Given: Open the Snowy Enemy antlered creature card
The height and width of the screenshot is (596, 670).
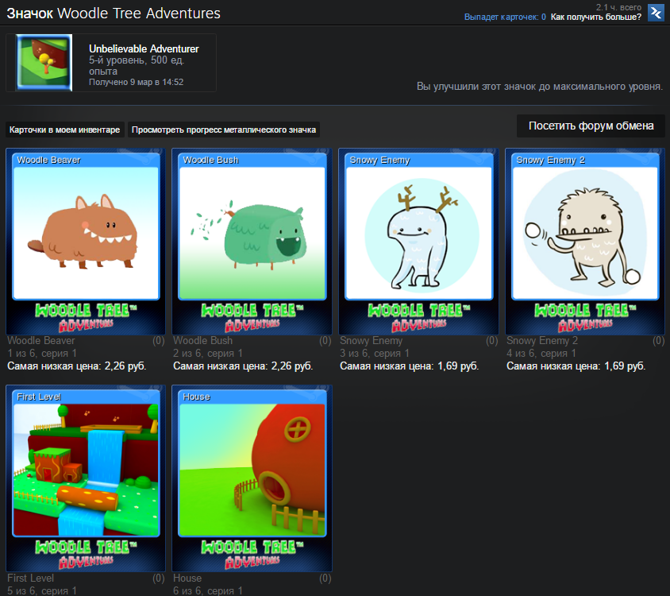Looking at the screenshot, I should pyautogui.click(x=419, y=242).
